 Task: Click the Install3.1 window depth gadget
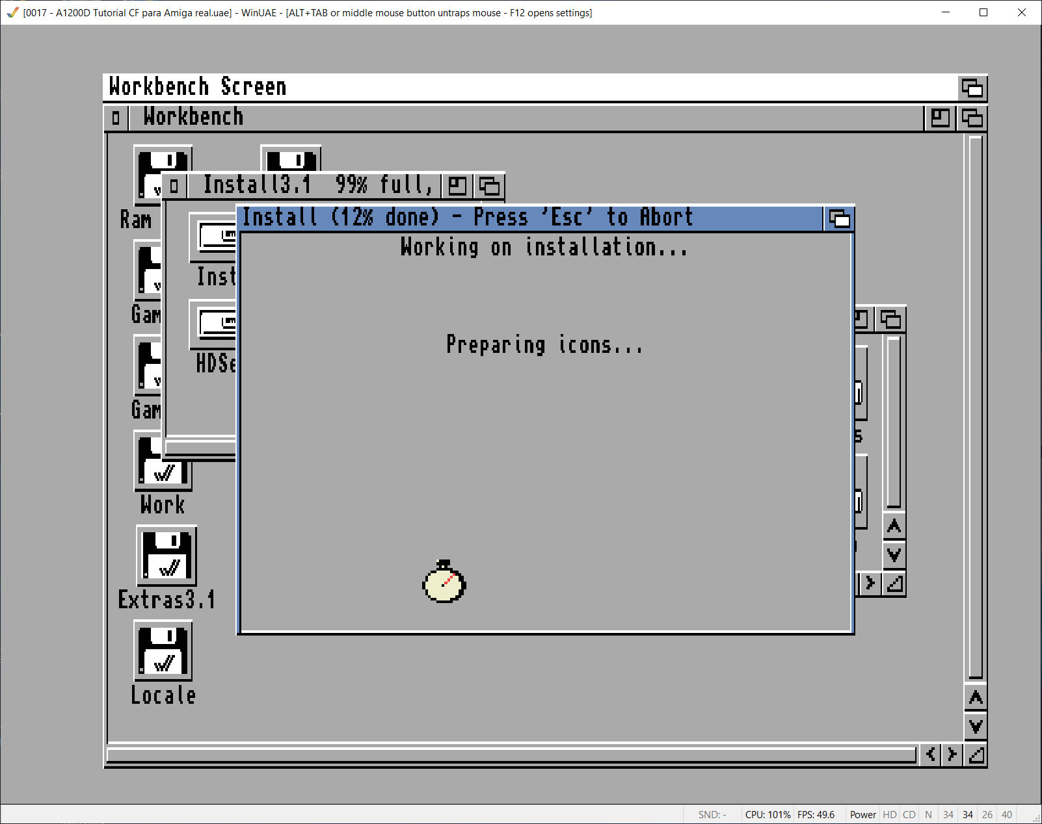tap(489, 187)
